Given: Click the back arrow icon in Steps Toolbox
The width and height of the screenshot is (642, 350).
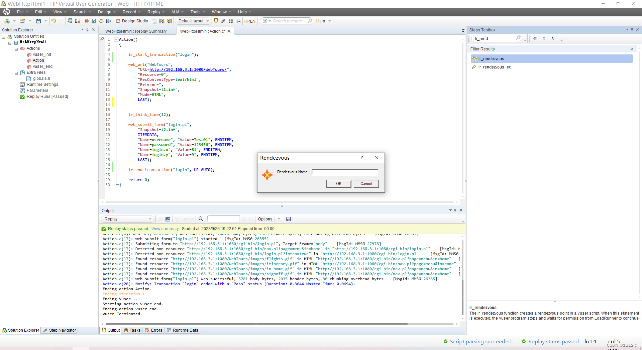Looking at the screenshot, I should [x=535, y=38].
